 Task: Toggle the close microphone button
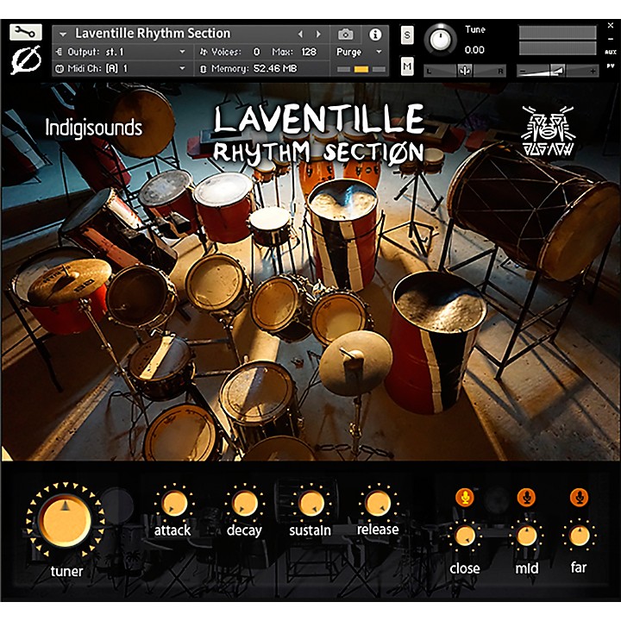tap(464, 498)
